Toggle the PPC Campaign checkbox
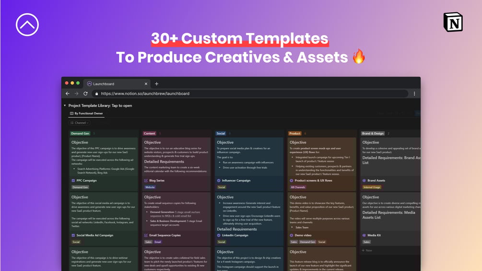 pos(73,181)
